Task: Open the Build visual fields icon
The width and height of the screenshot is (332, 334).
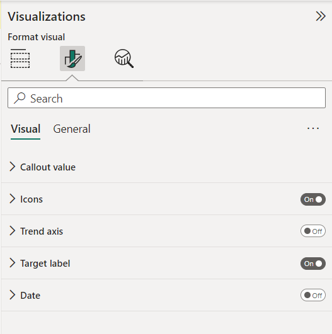Action: [x=20, y=58]
